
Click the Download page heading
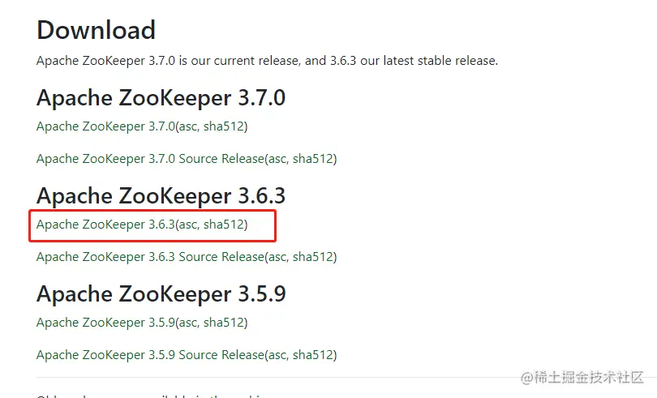pos(96,30)
